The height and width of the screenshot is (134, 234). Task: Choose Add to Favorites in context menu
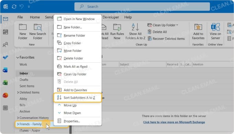click(78, 90)
